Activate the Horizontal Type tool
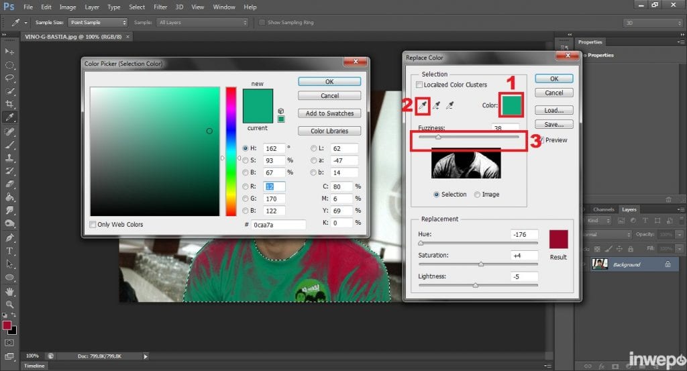Image resolution: width=687 pixels, height=371 pixels. [9, 251]
